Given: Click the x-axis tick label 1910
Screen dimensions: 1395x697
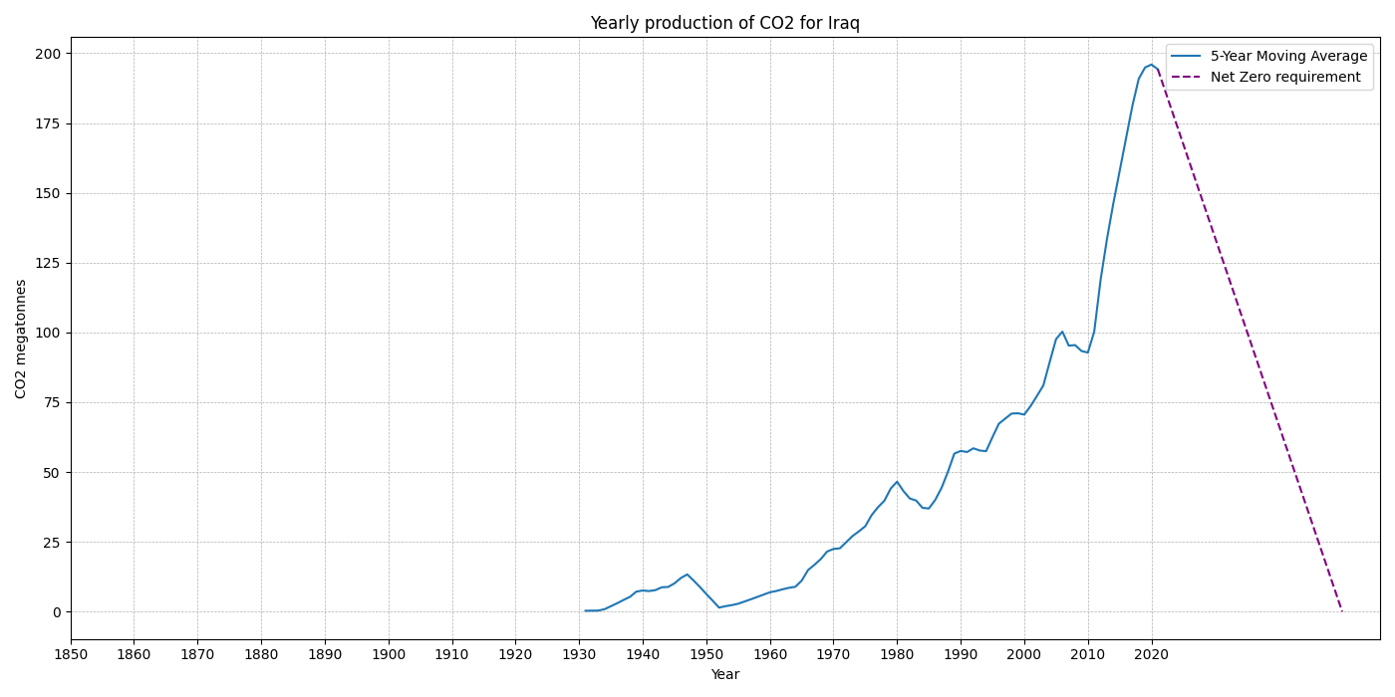Looking at the screenshot, I should click(x=452, y=655).
